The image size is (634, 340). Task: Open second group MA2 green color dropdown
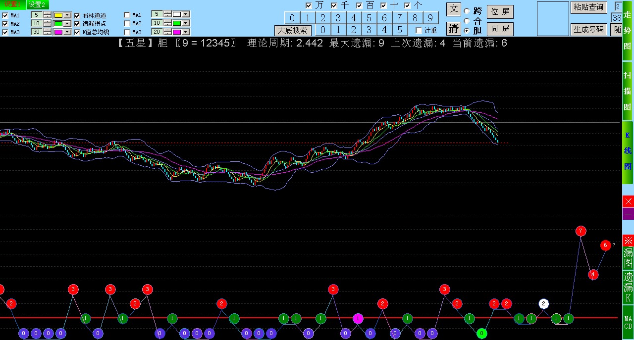pyautogui.click(x=186, y=23)
